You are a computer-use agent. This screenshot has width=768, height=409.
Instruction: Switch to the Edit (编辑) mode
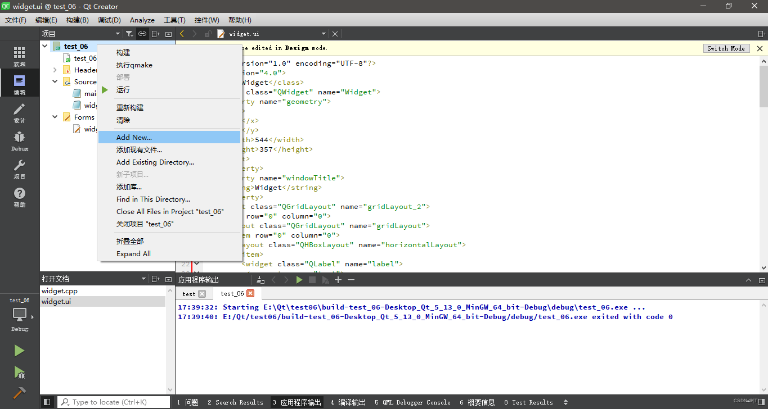tap(20, 85)
